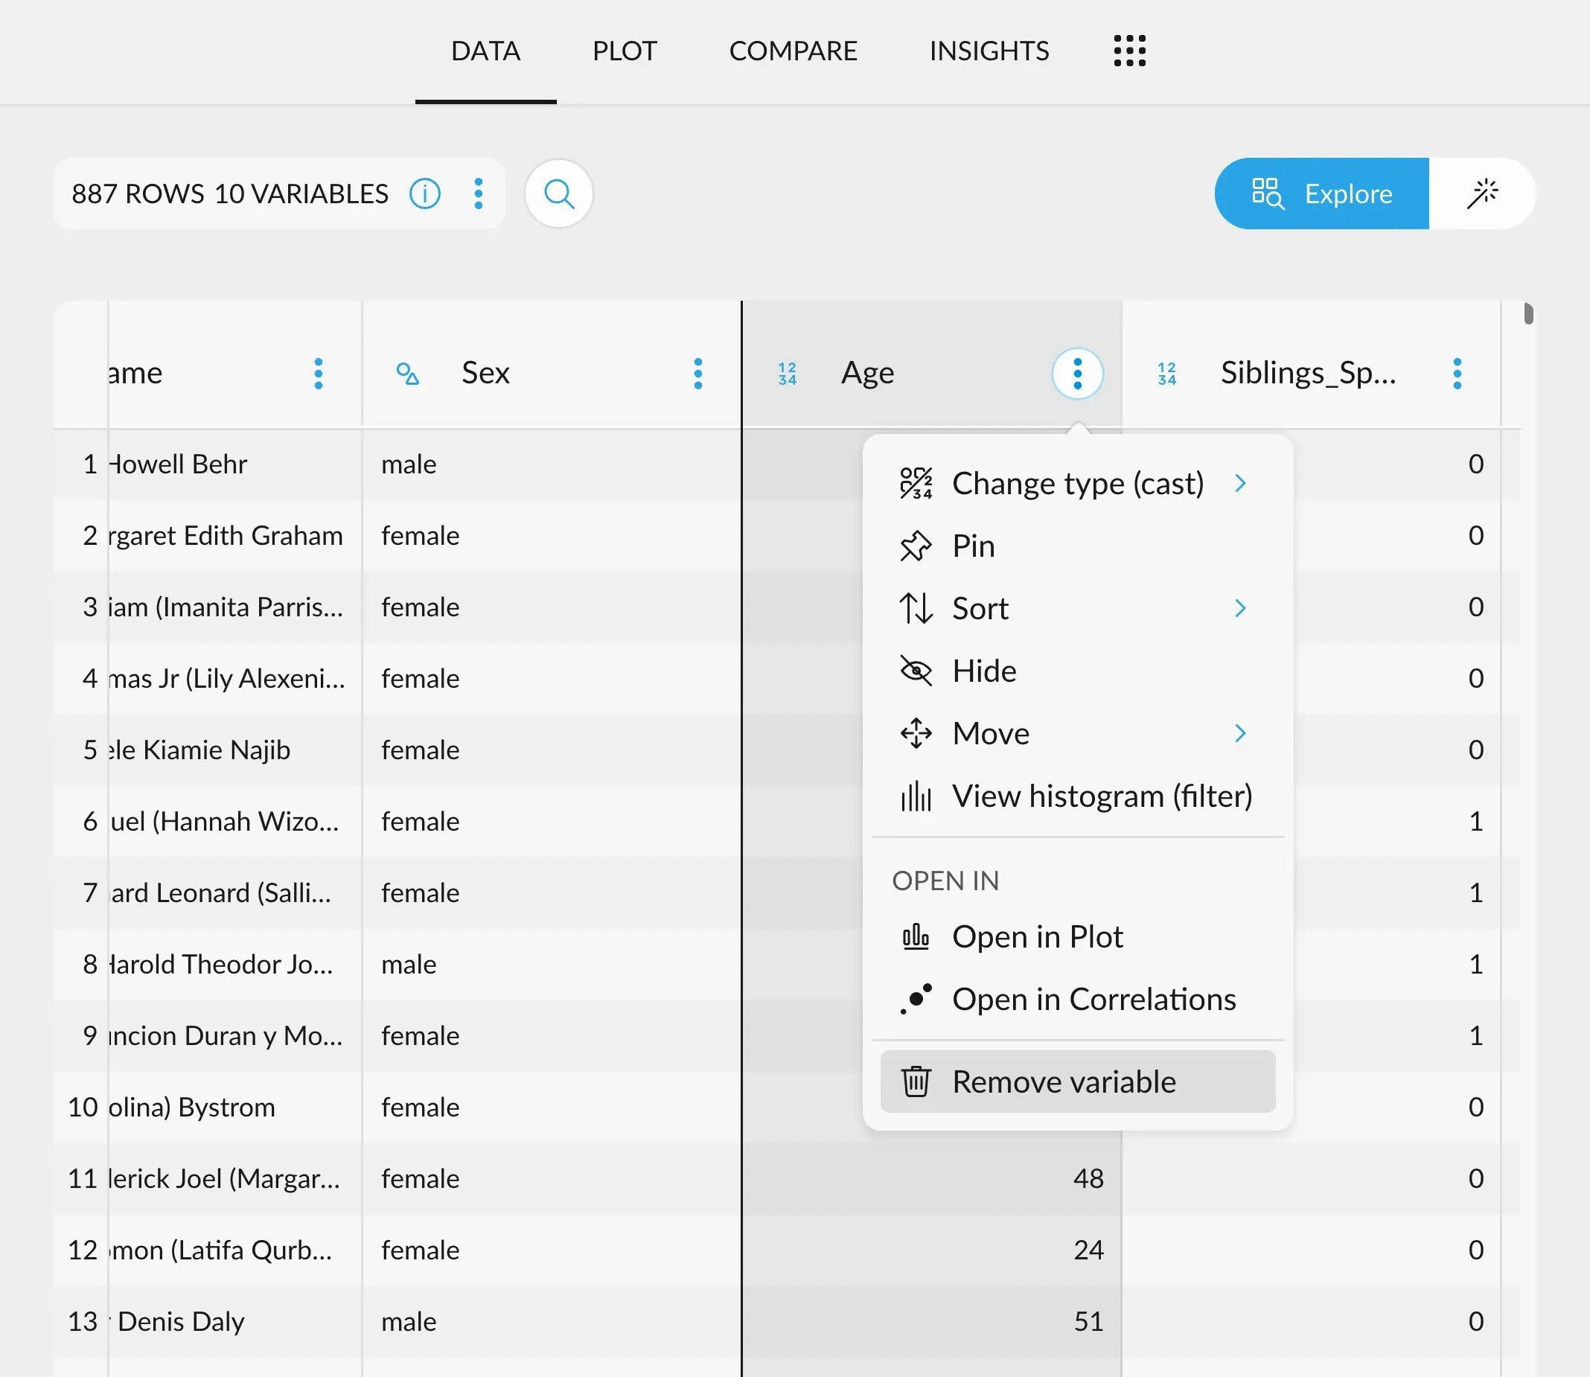
Task: Hide the Age column using the eye option
Action: (x=984, y=670)
